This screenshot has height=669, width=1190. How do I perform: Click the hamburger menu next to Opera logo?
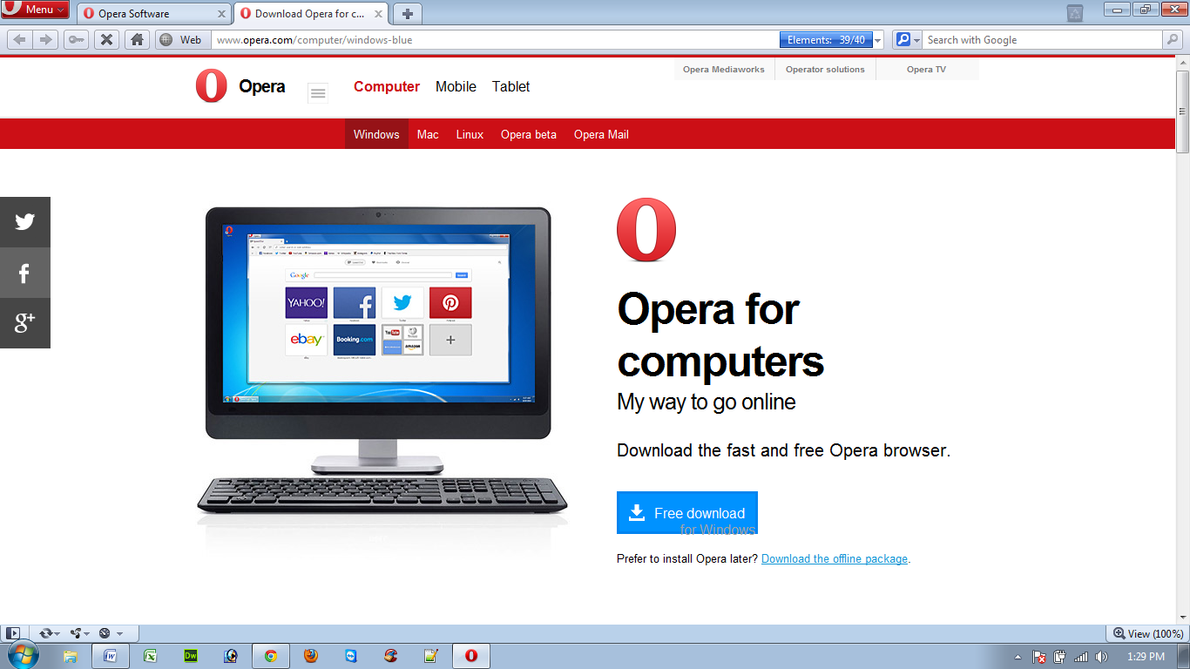tap(317, 91)
